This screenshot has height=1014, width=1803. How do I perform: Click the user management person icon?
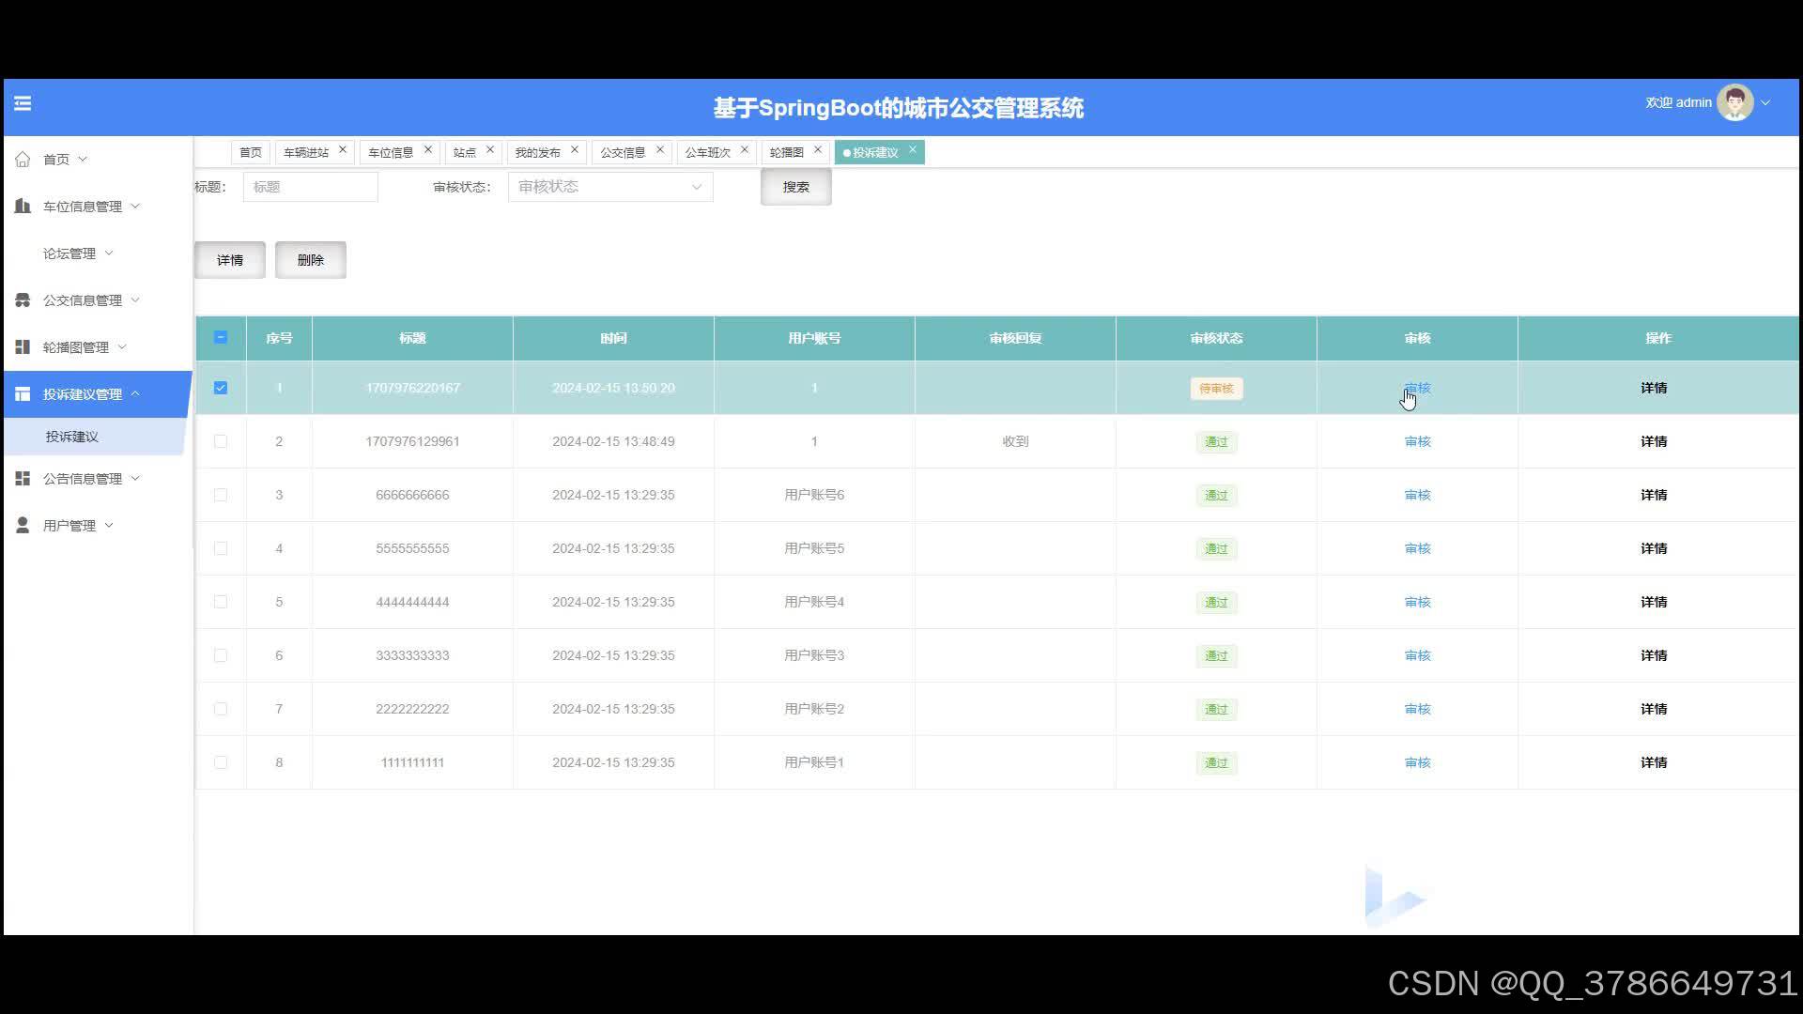click(x=23, y=526)
